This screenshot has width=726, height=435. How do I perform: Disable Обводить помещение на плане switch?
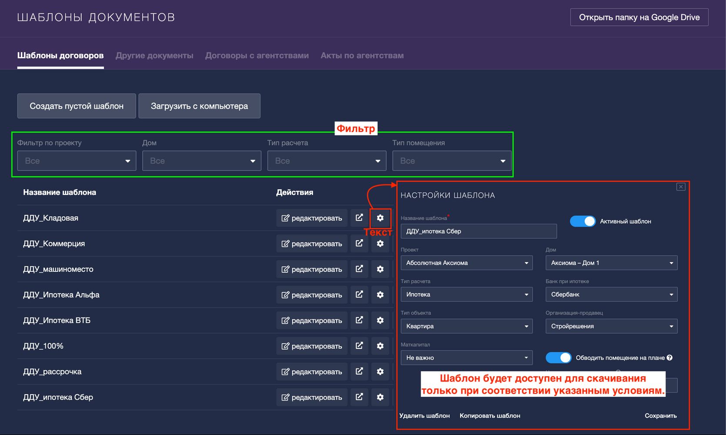tap(559, 358)
